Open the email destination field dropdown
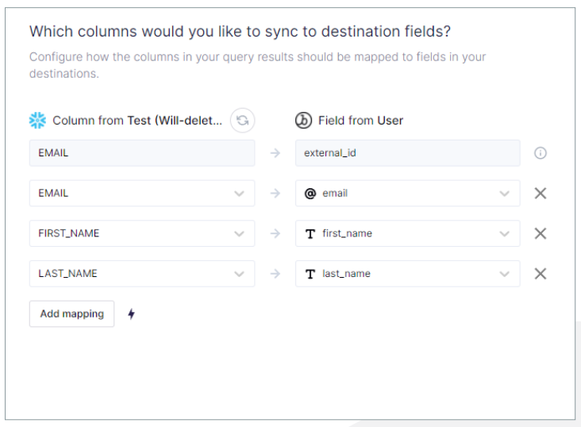Image resolution: width=581 pixels, height=427 pixels. tap(408, 193)
